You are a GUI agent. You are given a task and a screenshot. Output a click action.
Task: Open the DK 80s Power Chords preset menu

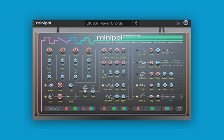click(108, 23)
